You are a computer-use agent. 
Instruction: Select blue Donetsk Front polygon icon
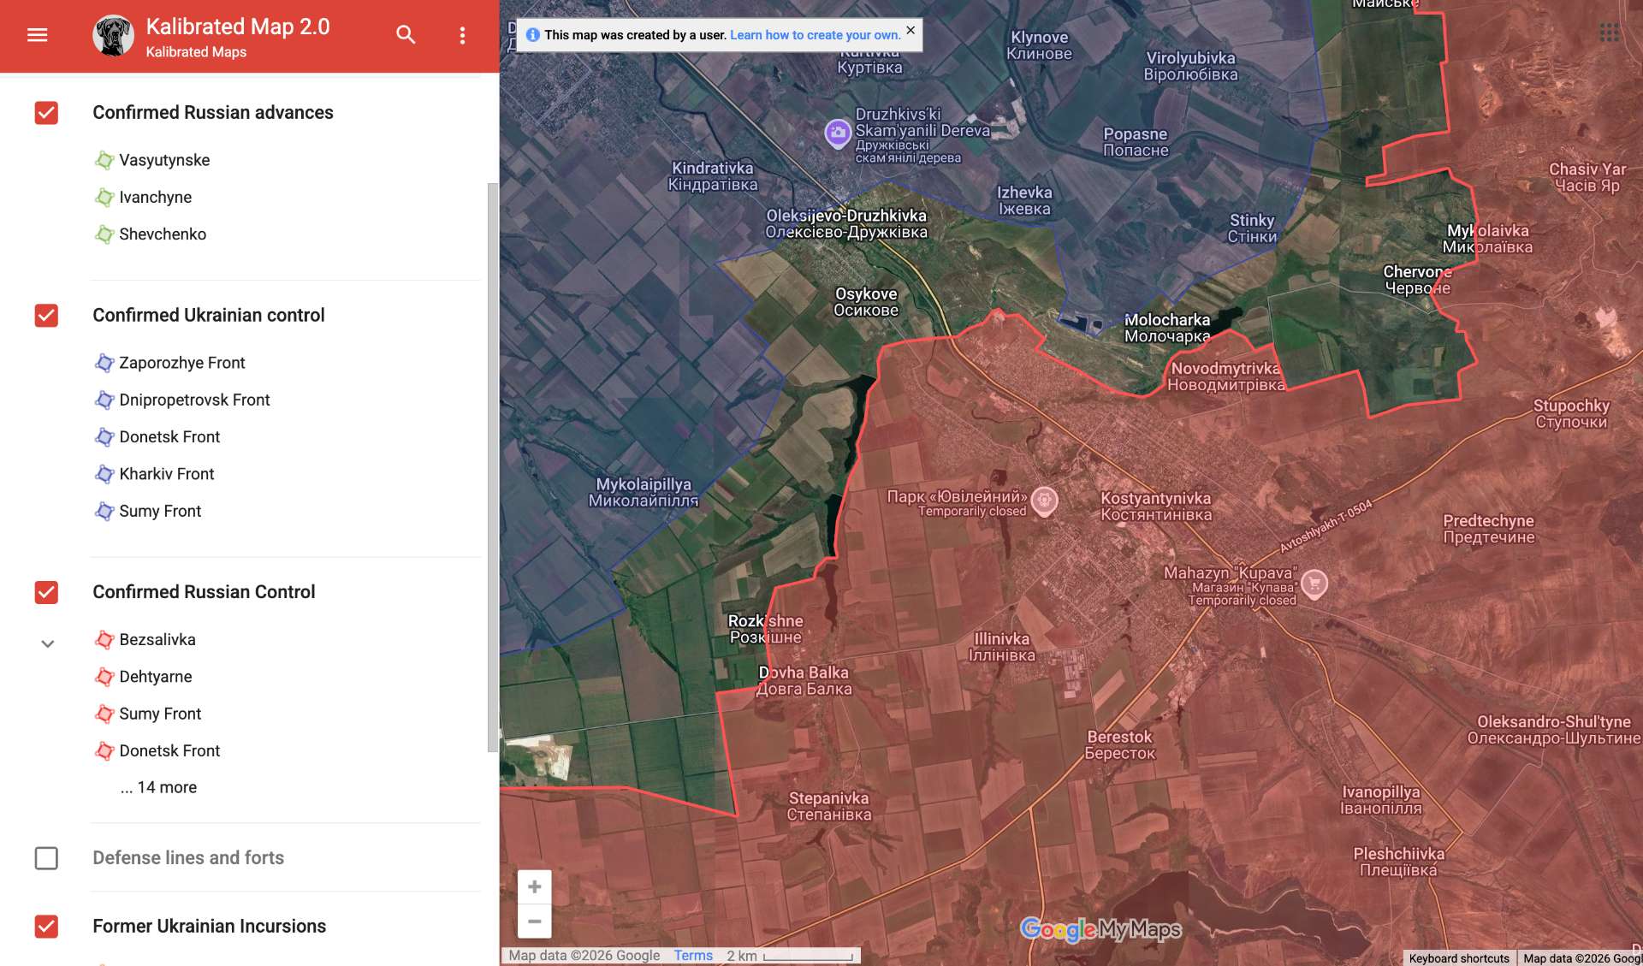click(104, 437)
